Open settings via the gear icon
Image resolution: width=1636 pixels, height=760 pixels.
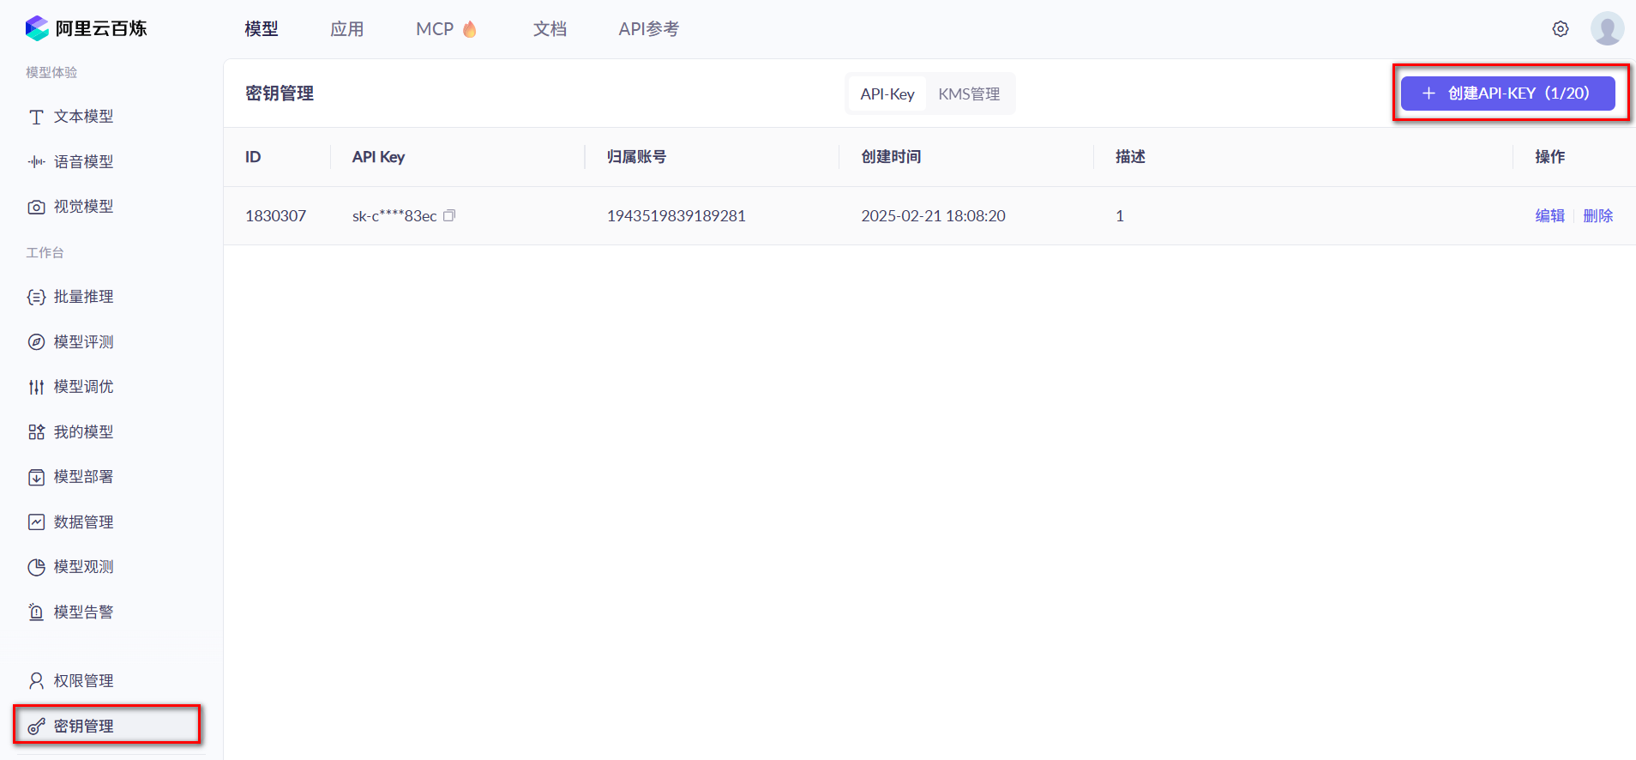[1561, 29]
